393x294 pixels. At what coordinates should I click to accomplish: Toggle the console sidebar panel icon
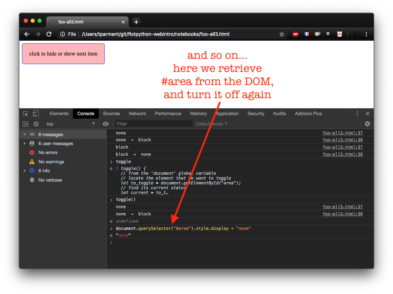tap(25, 124)
